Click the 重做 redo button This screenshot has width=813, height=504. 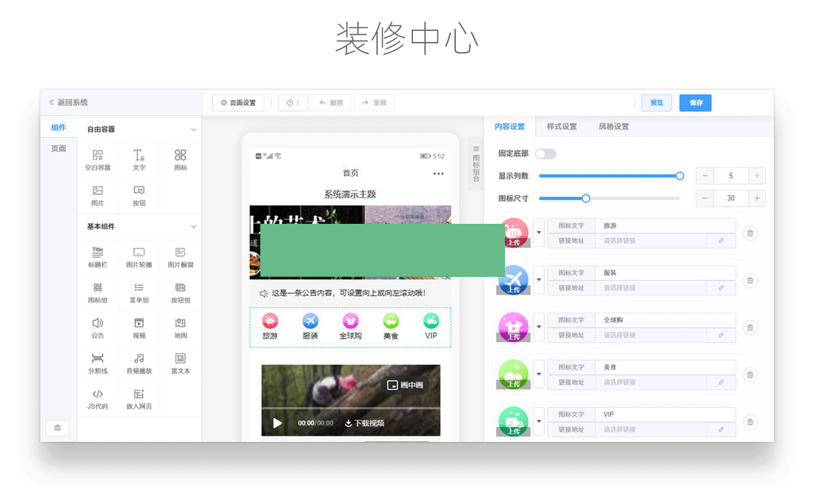375,102
